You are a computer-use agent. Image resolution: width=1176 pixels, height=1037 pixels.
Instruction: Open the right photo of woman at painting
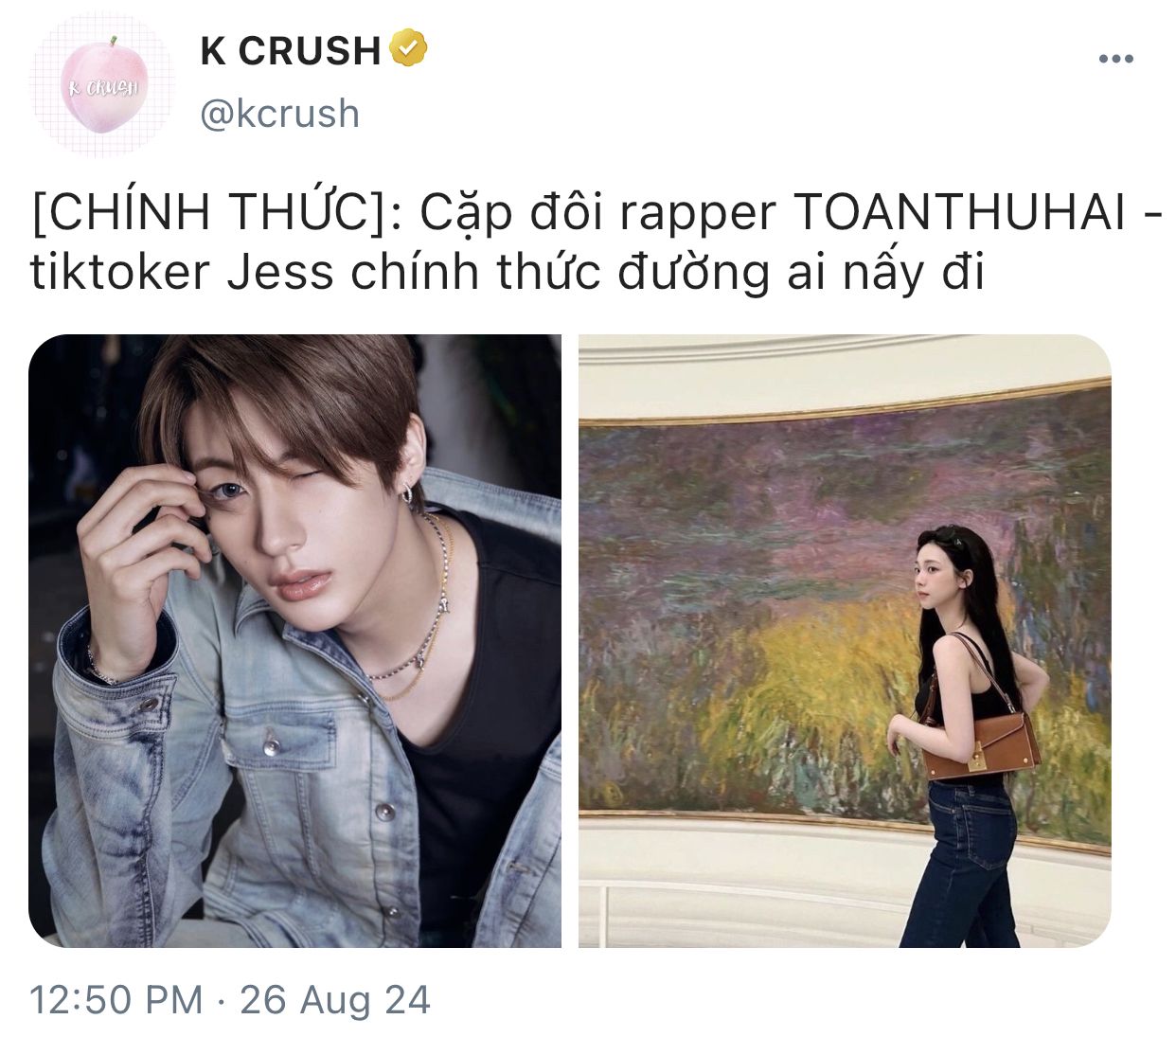845,641
